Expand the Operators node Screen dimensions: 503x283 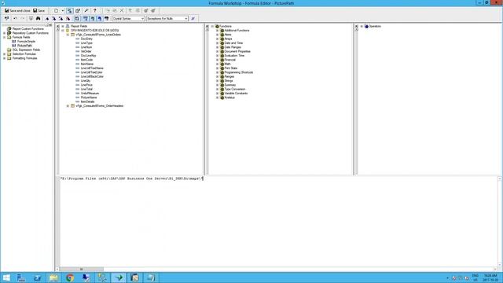coord(362,26)
